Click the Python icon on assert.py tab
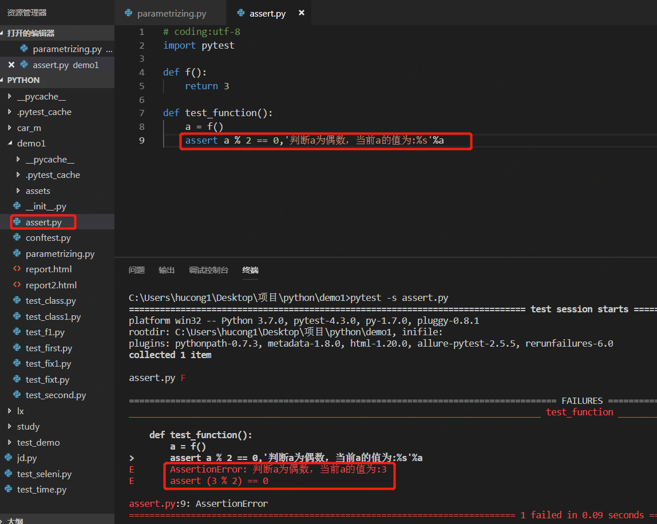This screenshot has height=524, width=657. [x=241, y=13]
